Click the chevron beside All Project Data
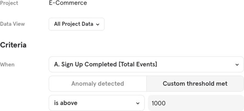The image size is (244, 111). click(x=98, y=24)
